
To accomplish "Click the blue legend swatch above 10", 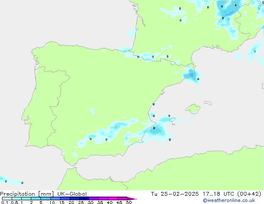I will (55, 199).
